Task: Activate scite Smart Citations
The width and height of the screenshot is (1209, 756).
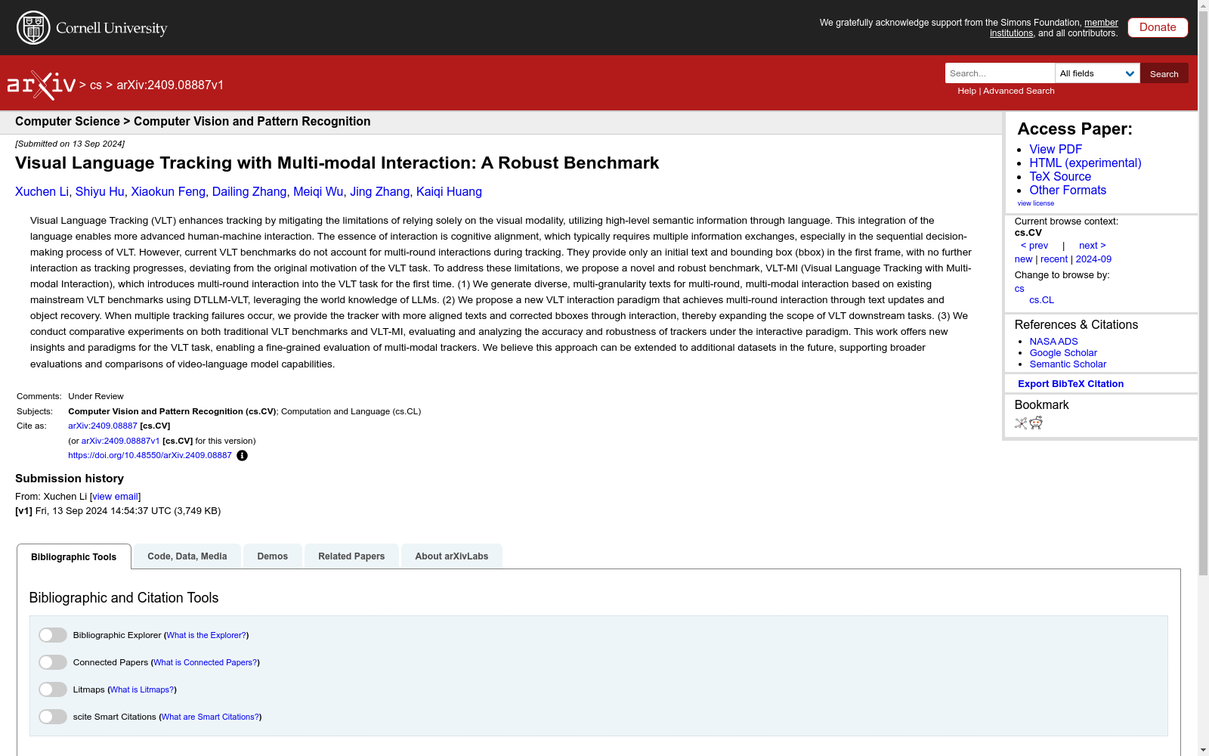Action: tap(52, 716)
